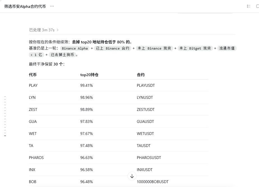Jump to last marker in left message outline
The width and height of the screenshot is (259, 187).
coord(5,136)
